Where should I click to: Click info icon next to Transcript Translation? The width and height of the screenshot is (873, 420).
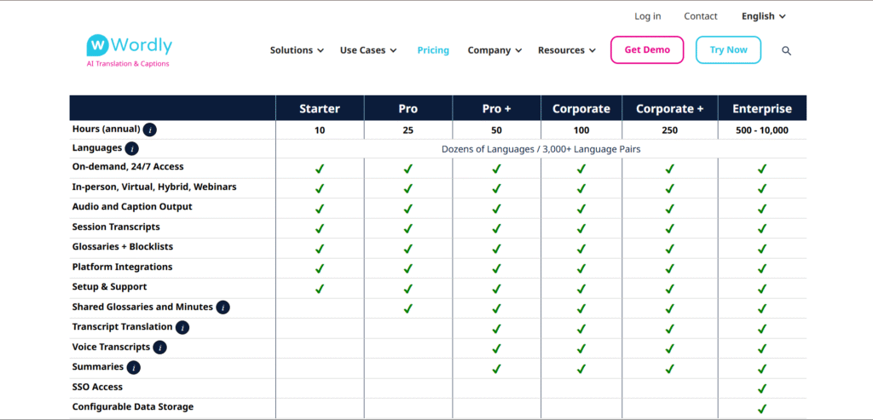pyautogui.click(x=182, y=327)
